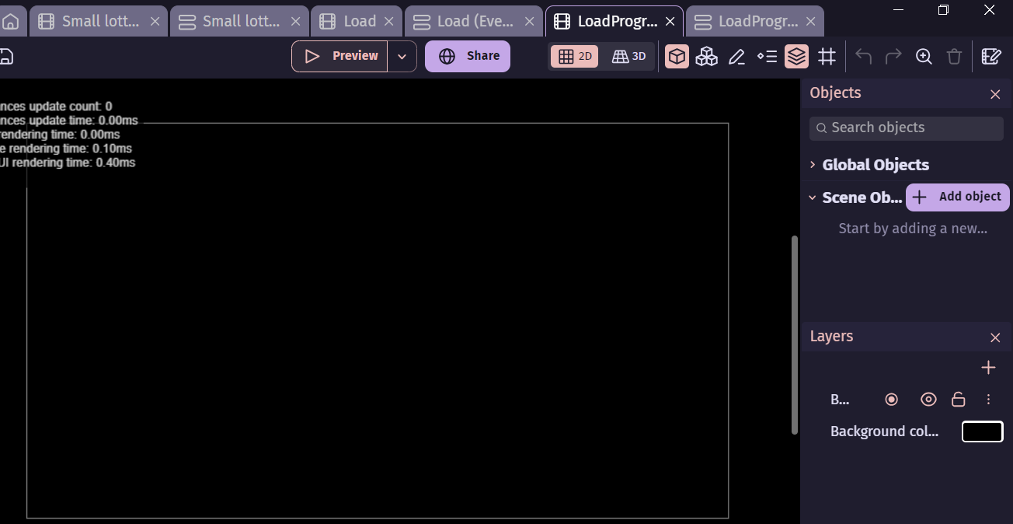
Task: Toggle the grid display icon
Action: pyautogui.click(x=827, y=57)
